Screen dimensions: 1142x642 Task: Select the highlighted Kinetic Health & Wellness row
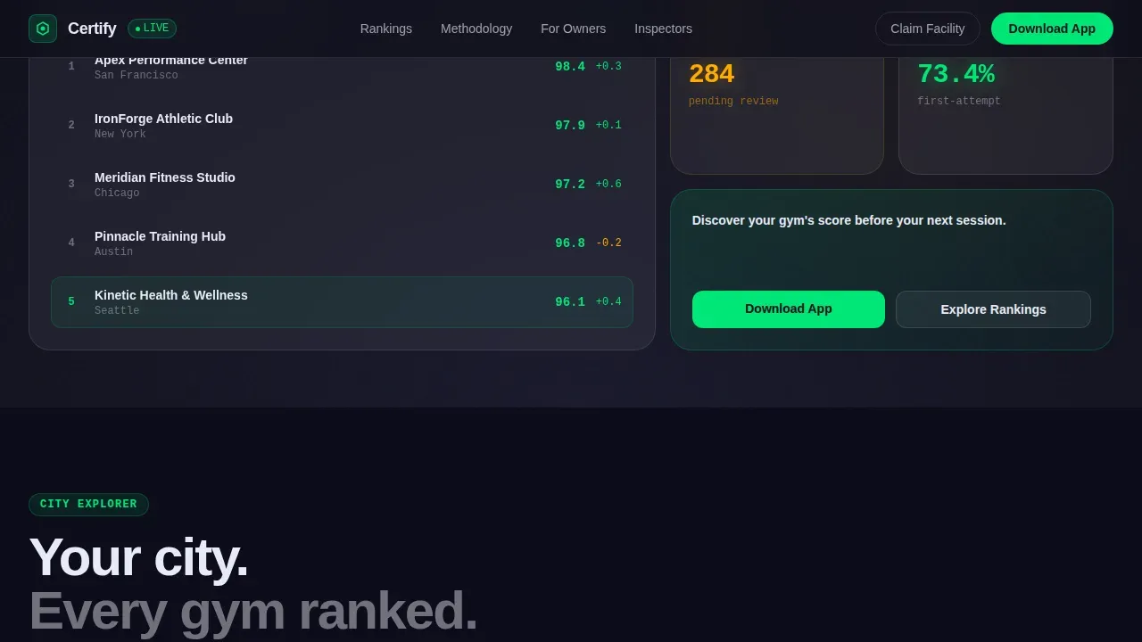pos(342,302)
